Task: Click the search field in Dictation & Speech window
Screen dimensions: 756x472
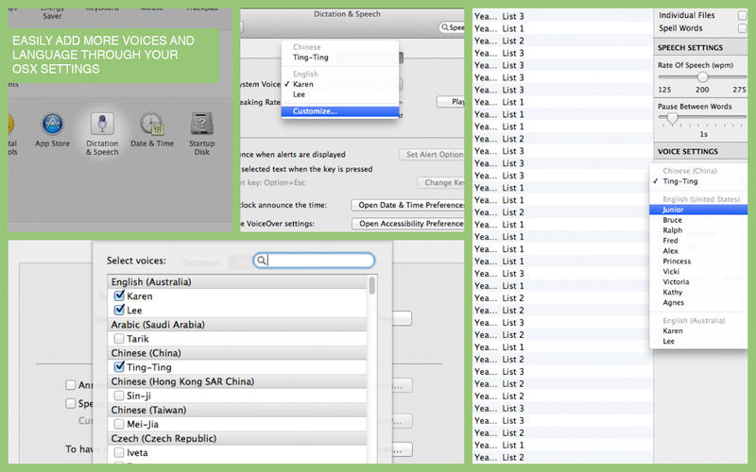Action: coord(452,27)
